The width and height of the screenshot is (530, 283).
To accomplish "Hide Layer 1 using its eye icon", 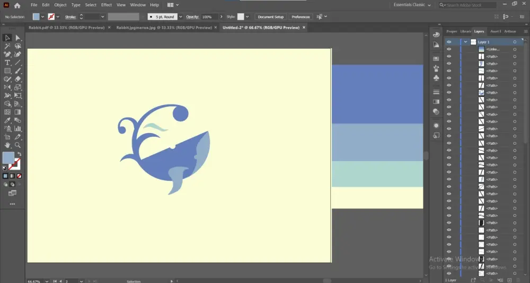I will (449, 42).
